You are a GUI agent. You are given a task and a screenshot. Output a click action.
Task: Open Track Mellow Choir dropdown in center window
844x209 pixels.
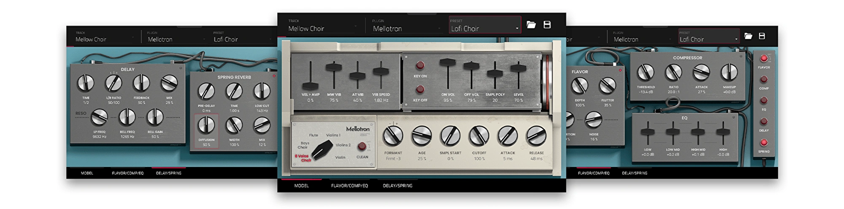tap(323, 26)
